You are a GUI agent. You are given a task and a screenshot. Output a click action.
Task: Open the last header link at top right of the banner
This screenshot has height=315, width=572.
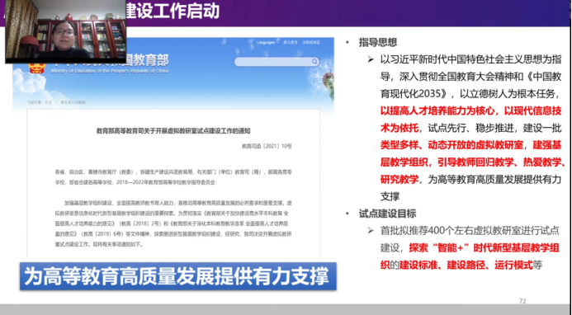click(x=311, y=43)
